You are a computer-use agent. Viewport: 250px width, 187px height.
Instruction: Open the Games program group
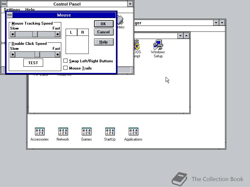(87, 134)
